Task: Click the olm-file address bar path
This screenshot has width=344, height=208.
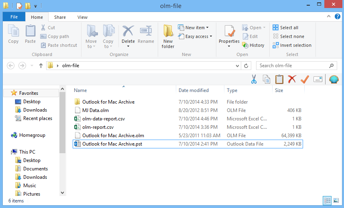Action: pos(70,66)
